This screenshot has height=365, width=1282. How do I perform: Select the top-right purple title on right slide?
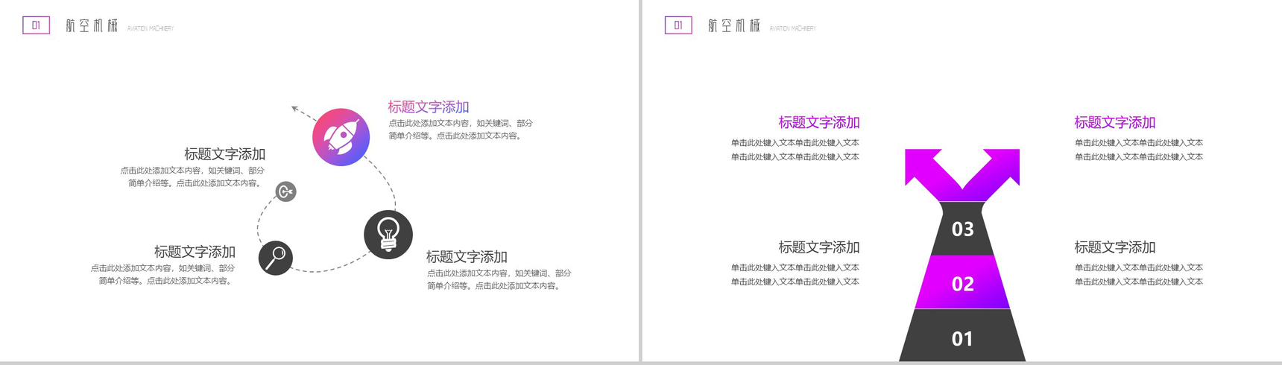(1114, 122)
